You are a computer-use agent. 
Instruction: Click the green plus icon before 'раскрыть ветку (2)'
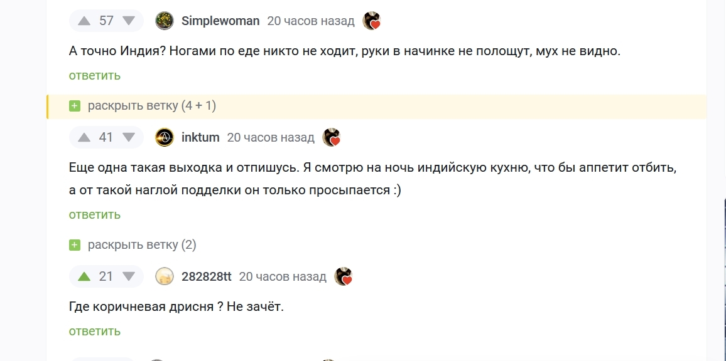75,245
